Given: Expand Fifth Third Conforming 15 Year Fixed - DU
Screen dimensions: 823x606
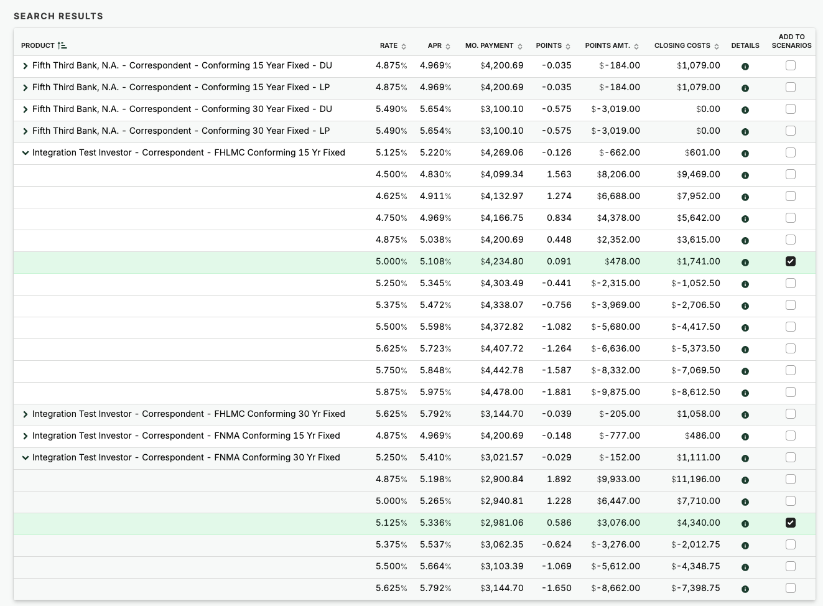Looking at the screenshot, I should 26,66.
